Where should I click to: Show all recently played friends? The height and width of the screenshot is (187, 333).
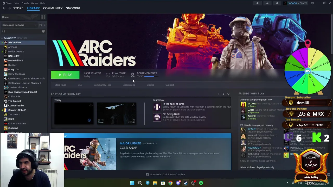pyautogui.click(x=258, y=161)
